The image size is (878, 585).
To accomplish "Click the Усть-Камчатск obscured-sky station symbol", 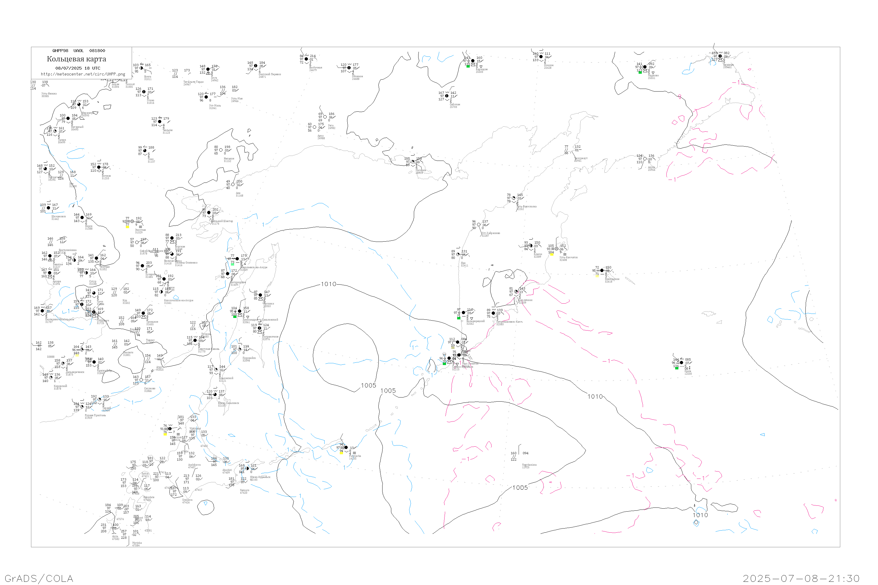I will (557, 249).
